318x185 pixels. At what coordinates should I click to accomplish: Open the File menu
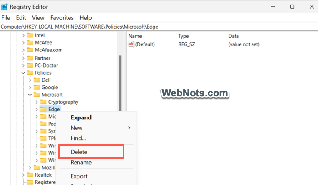point(6,18)
